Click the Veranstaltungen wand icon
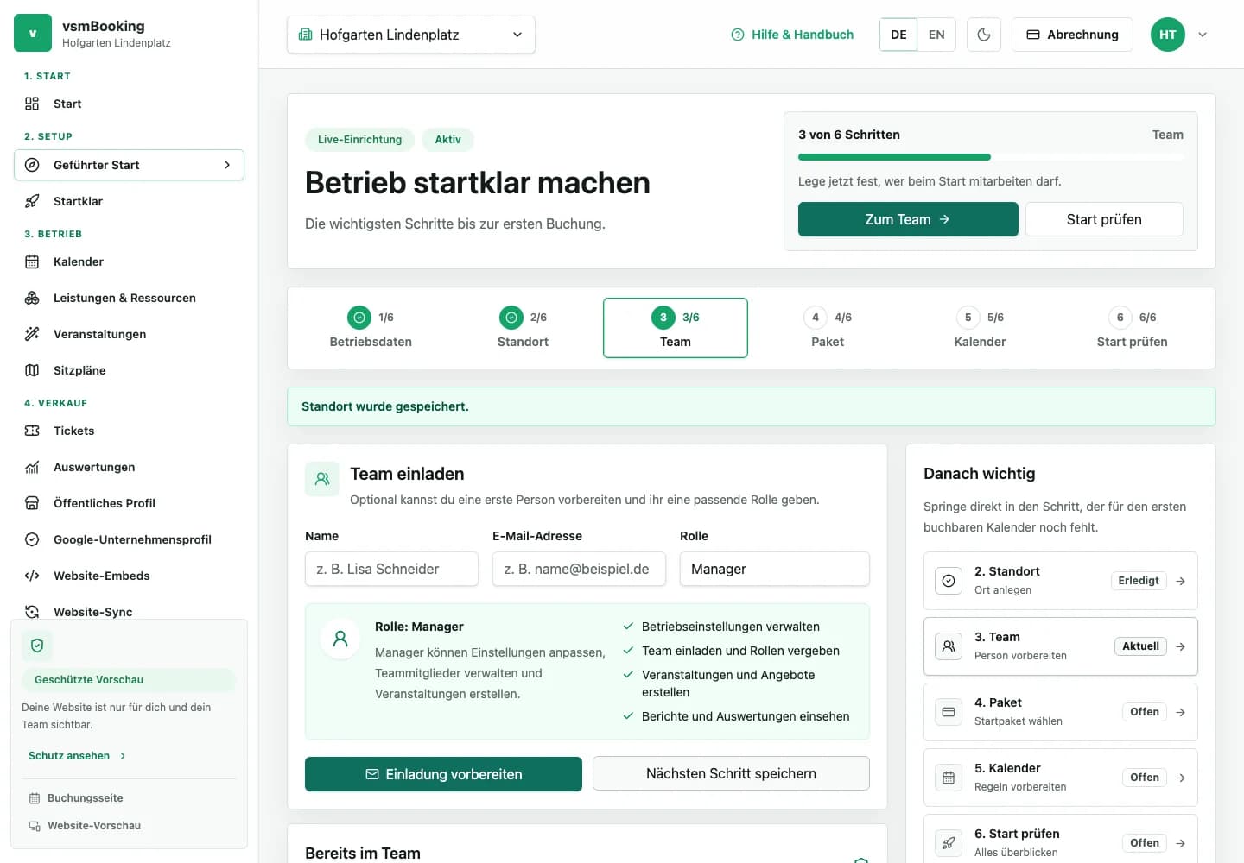The image size is (1244, 863). pos(32,334)
